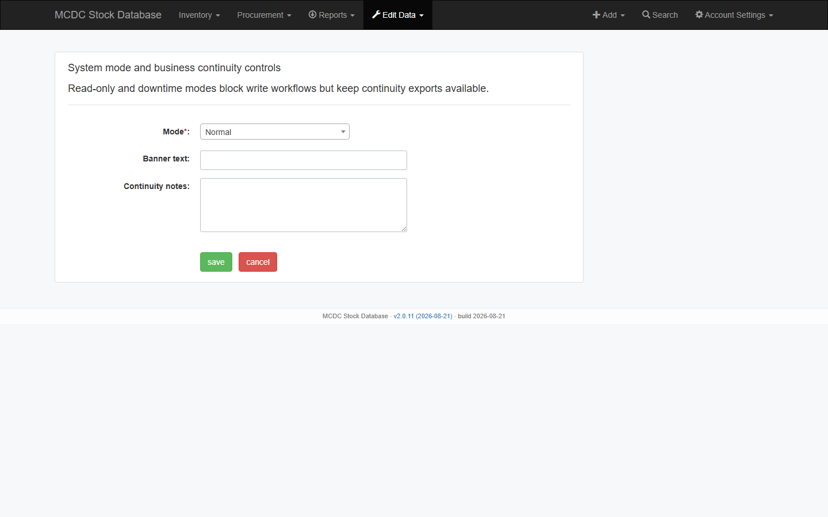Click the Account Settings caret arrow

click(771, 16)
